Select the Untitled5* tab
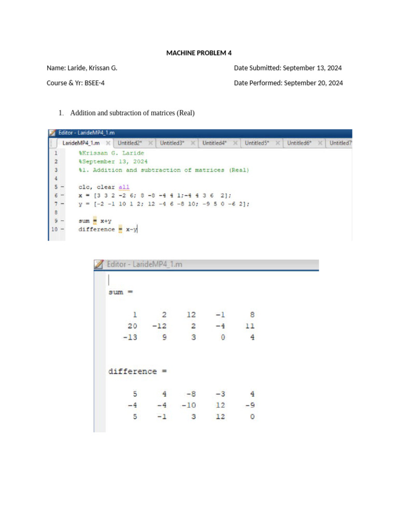Viewport: 398px width, 531px height. [x=257, y=143]
